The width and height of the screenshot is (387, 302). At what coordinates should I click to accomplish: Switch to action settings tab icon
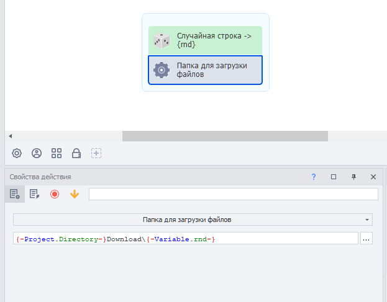pos(15,194)
